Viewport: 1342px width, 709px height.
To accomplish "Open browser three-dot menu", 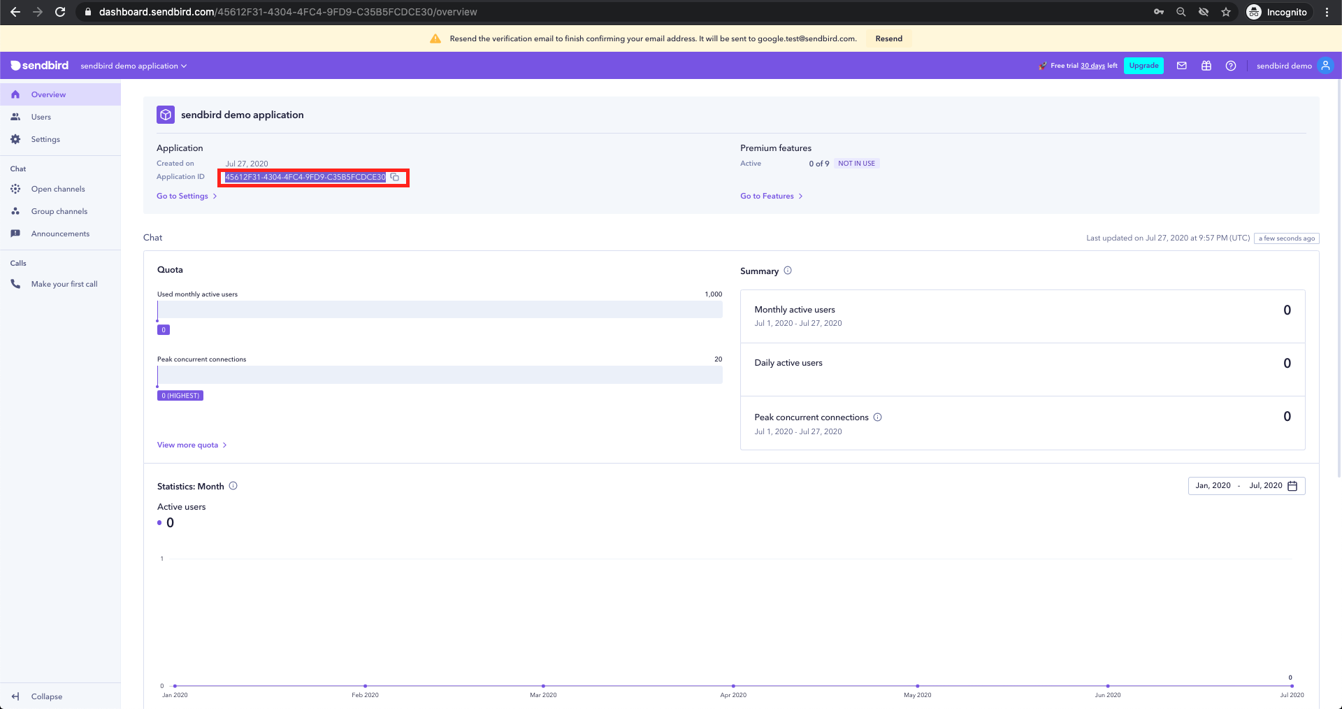I will click(1327, 12).
